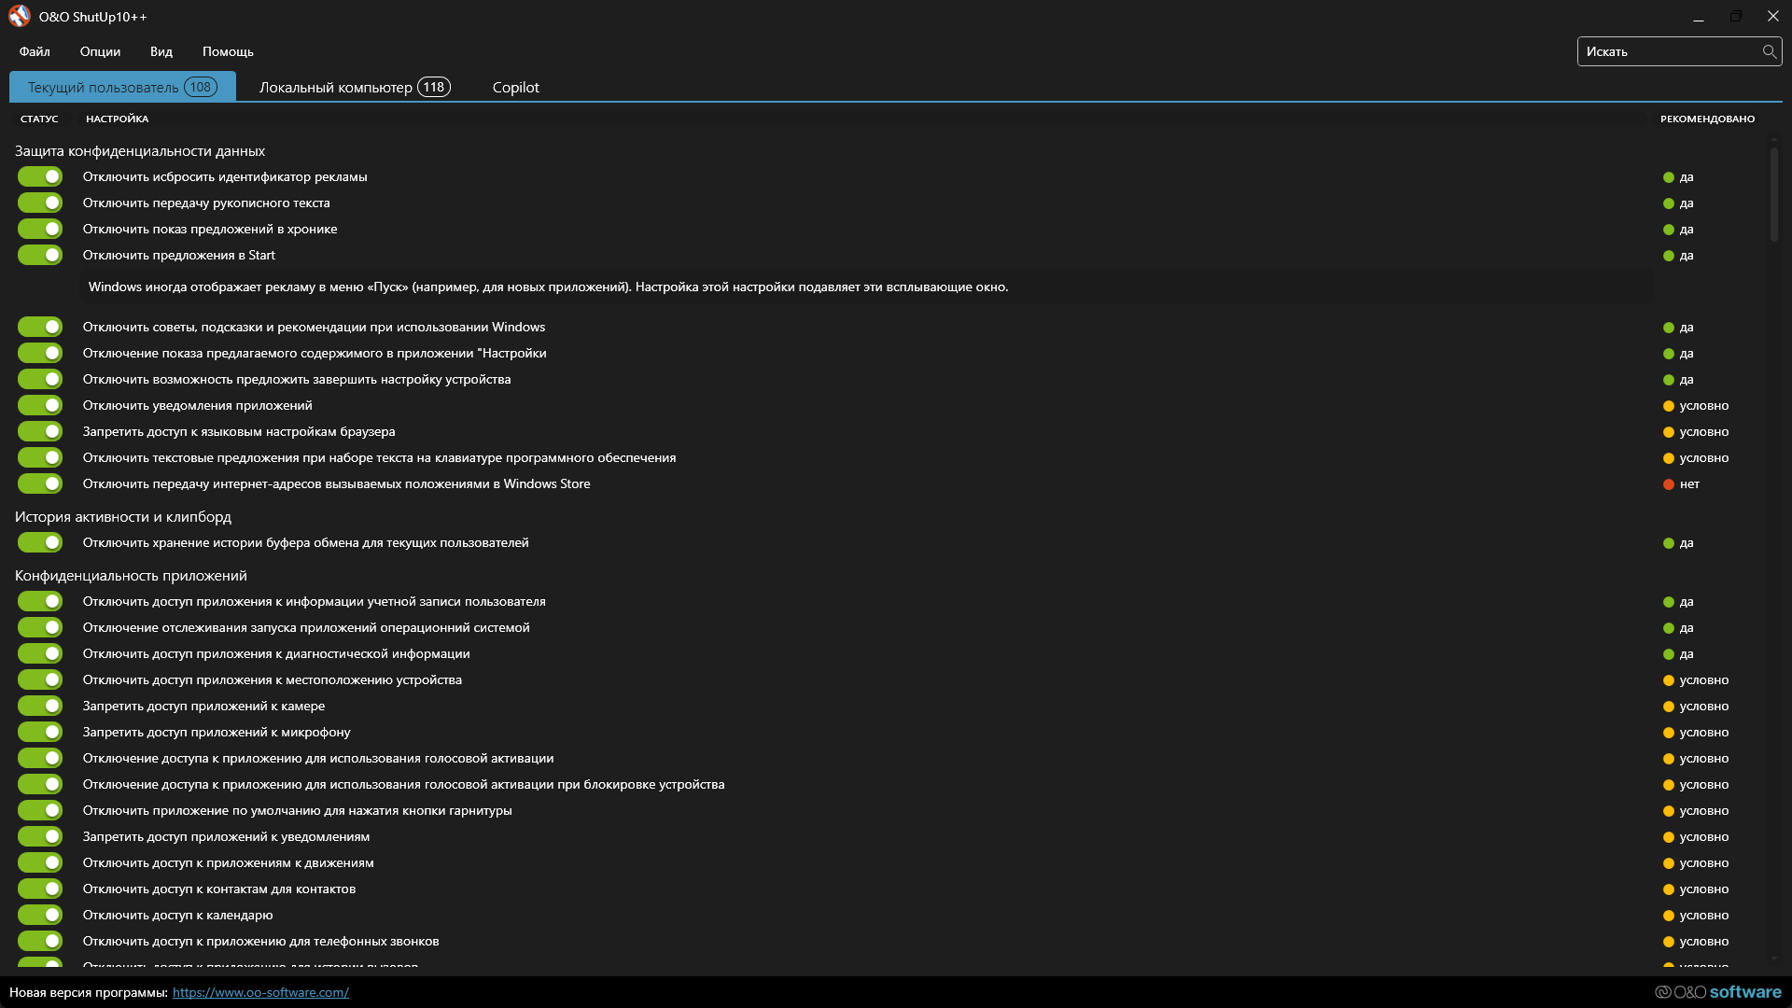Click the badge showing 118 on Локальный компьютер
Viewport: 1792px width, 1008px height.
433,87
